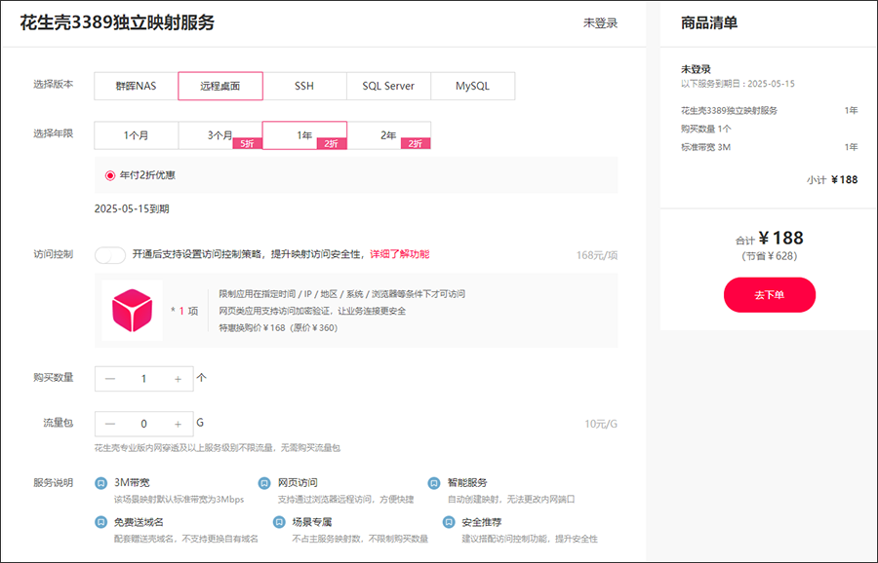Image resolution: width=878 pixels, height=563 pixels.
Task: Click the 3M带宽 service badge icon
Action: click(x=100, y=483)
